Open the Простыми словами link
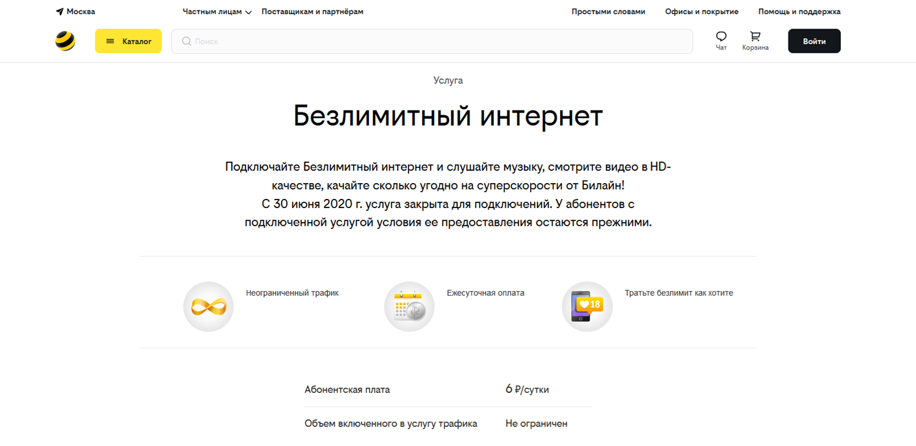Viewport: 916px width, 446px height. coord(608,12)
